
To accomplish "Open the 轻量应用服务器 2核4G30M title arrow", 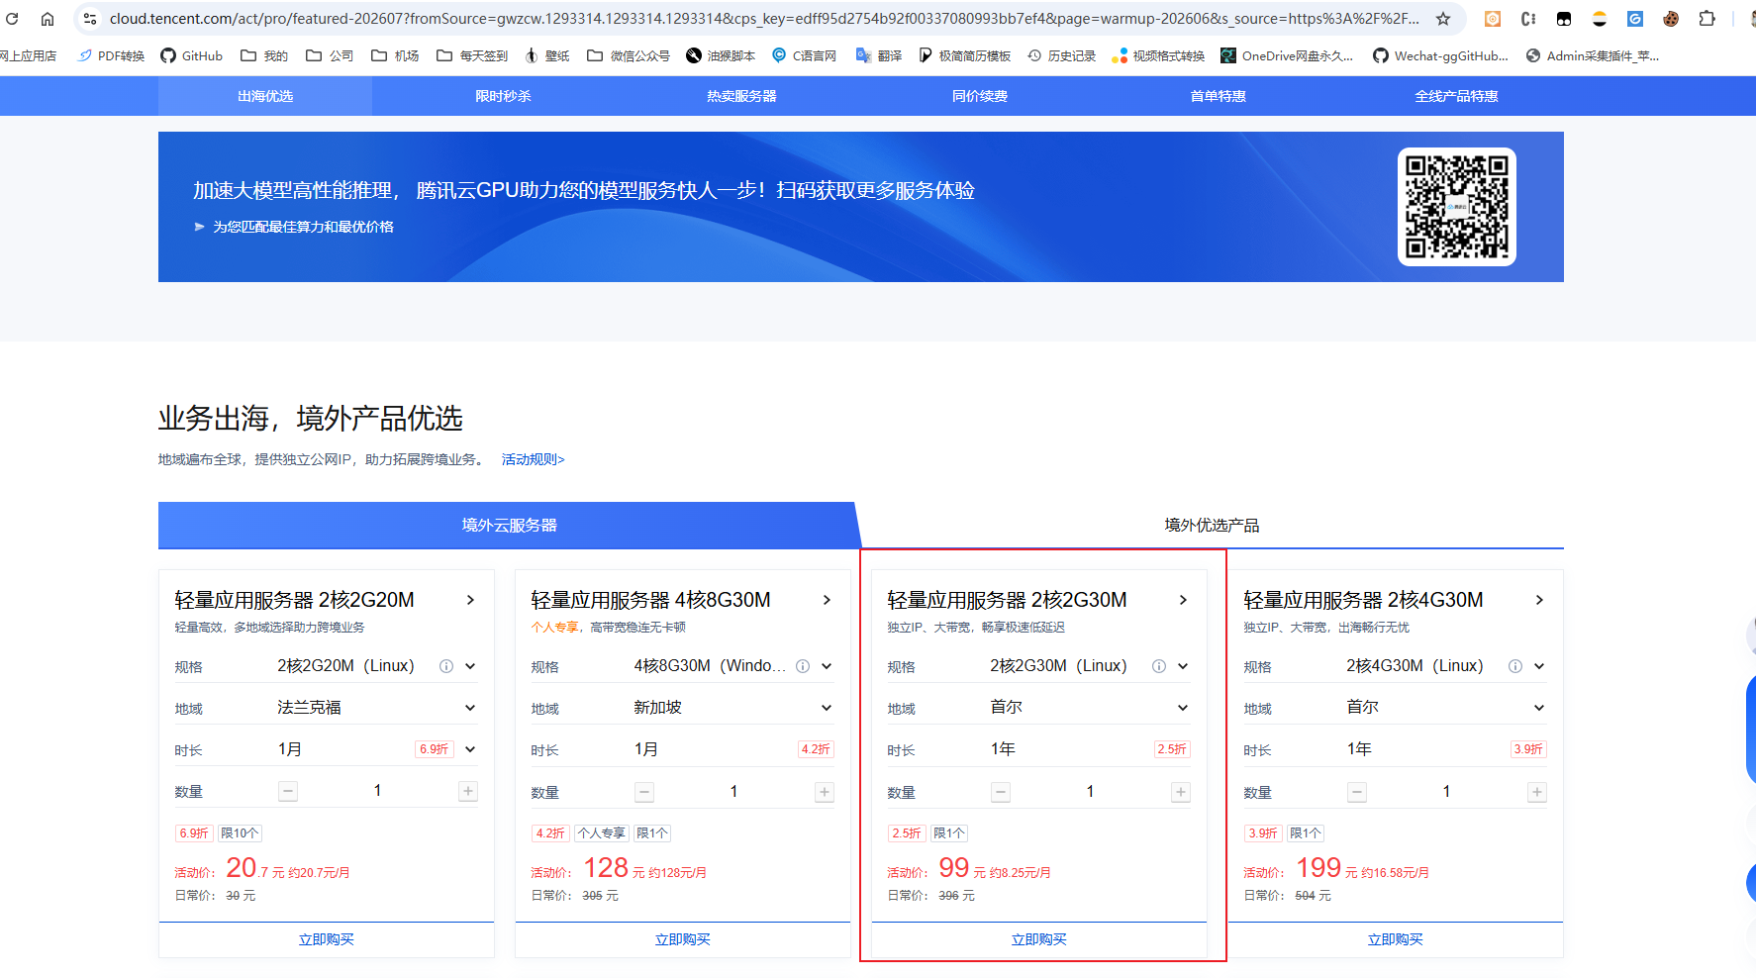I will (1539, 600).
